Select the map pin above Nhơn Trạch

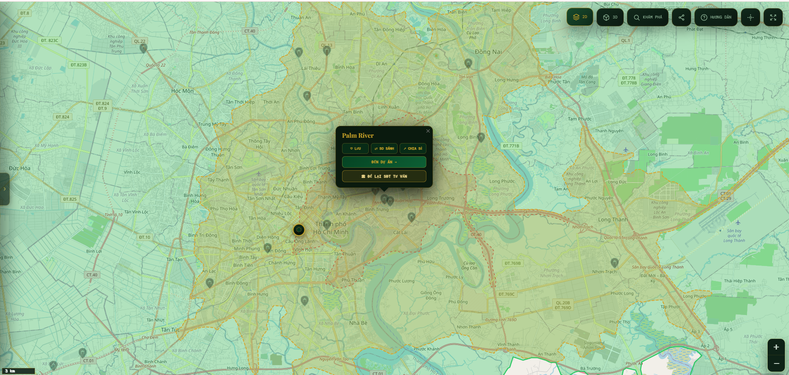pos(615,263)
